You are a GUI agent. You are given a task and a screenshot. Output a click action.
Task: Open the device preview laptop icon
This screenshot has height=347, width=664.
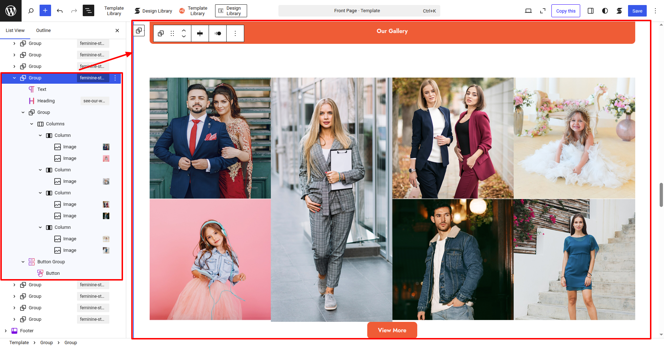pos(528,11)
